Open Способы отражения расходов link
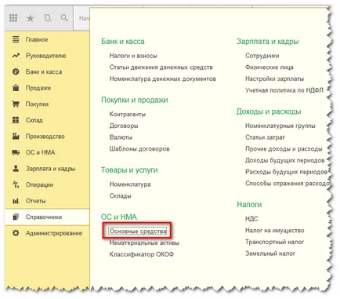Viewport: 340px width, 299px height. coord(288,184)
